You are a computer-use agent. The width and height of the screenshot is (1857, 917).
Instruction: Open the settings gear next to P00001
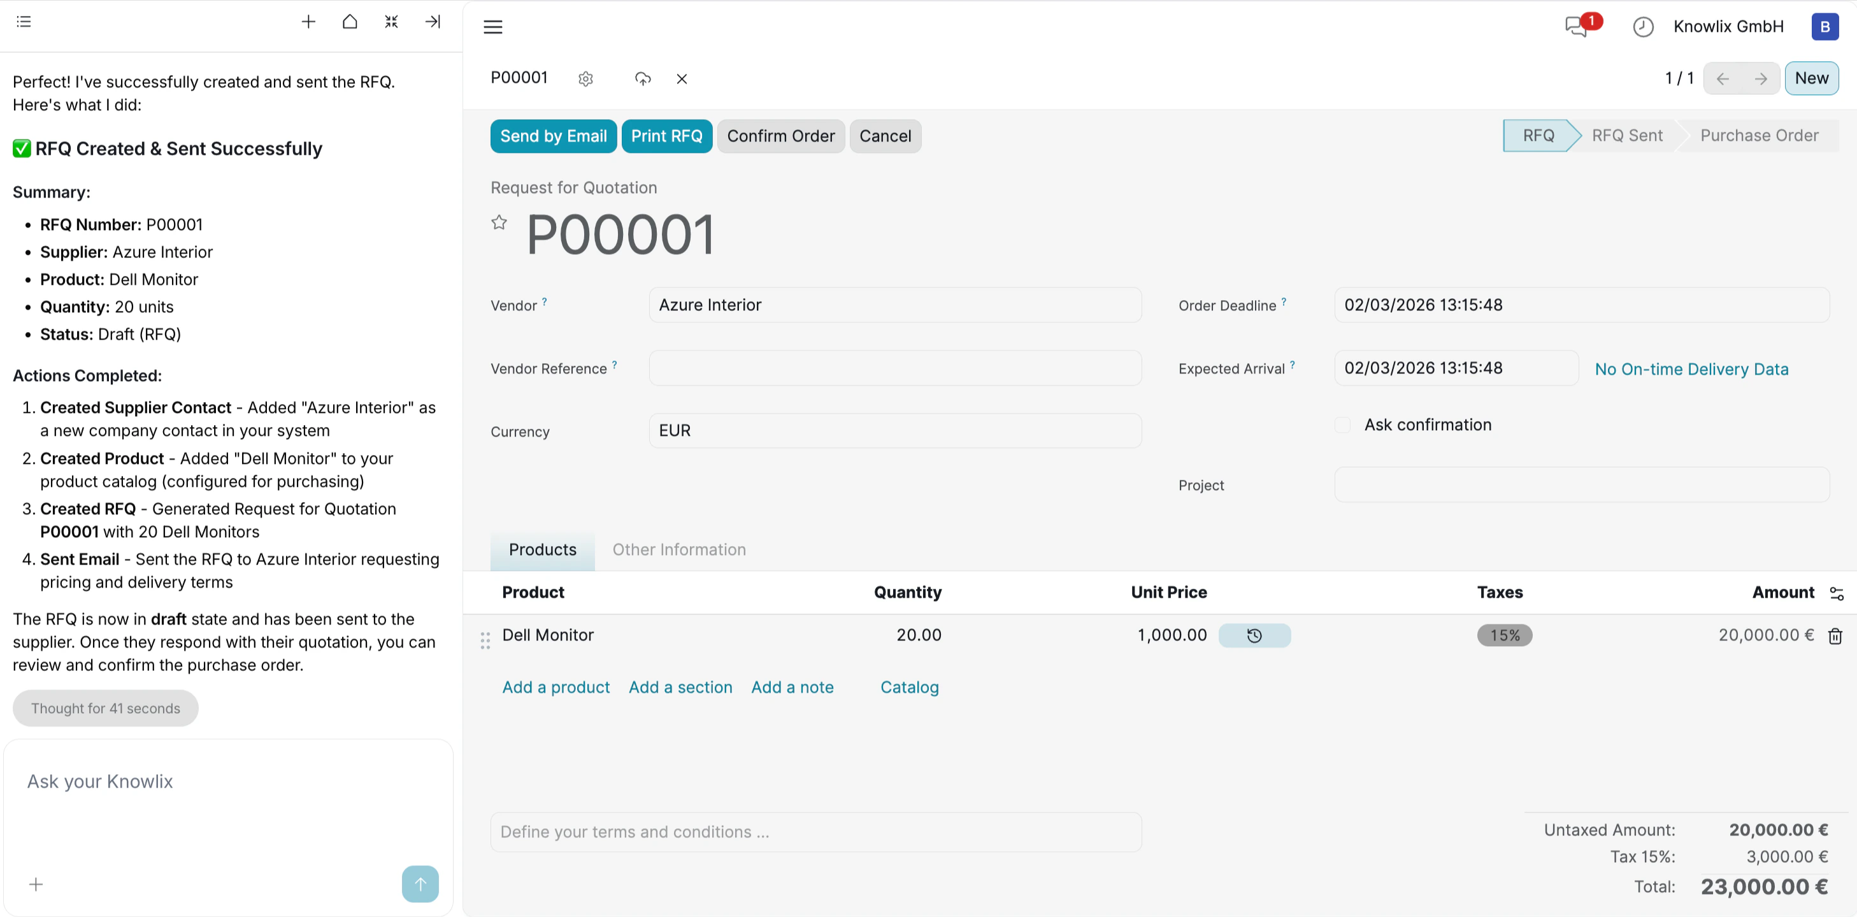pos(585,78)
